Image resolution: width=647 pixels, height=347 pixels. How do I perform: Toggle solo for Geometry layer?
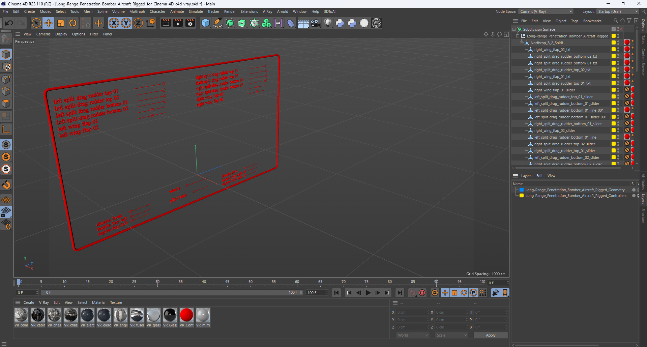(x=634, y=190)
